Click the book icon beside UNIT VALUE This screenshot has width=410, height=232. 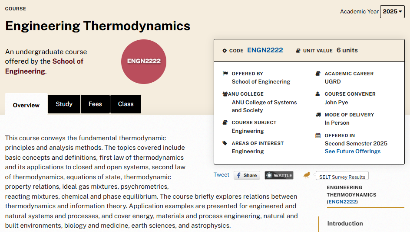click(x=298, y=51)
